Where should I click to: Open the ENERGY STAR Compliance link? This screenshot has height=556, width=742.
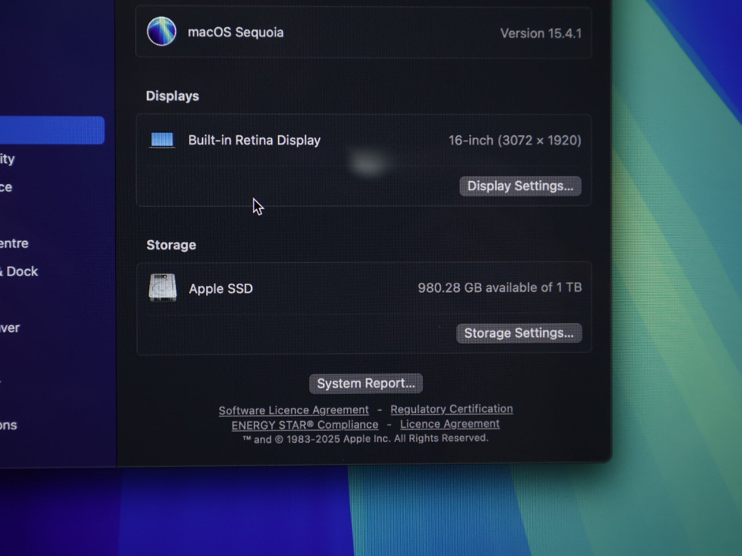305,425
